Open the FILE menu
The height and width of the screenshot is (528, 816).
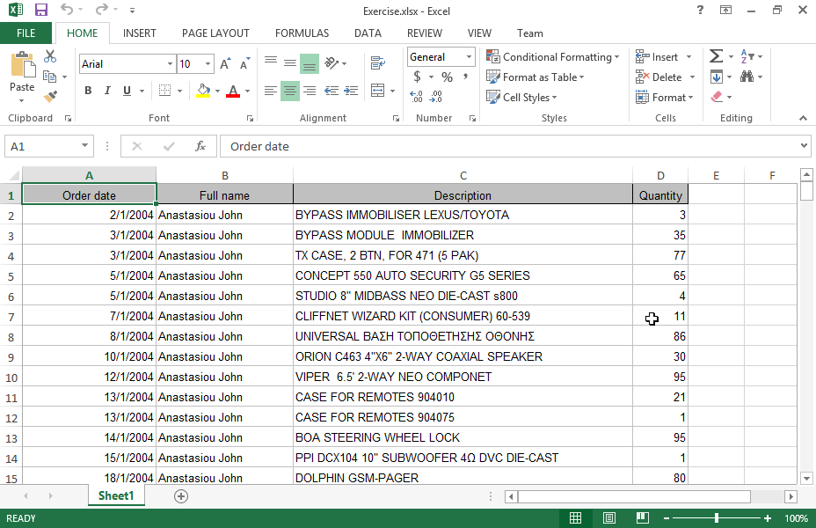25,33
